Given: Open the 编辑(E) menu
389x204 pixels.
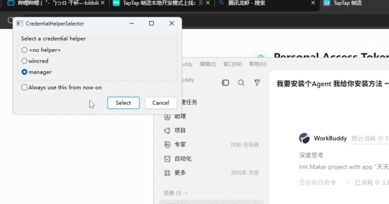Looking at the screenshot, I should pyautogui.click(x=208, y=64).
